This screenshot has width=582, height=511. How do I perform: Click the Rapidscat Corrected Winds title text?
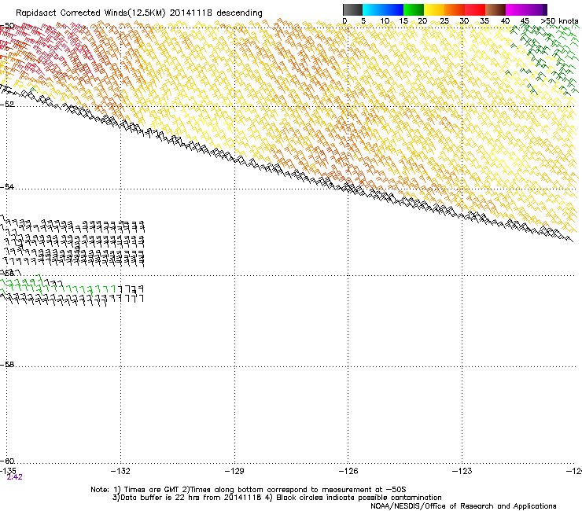(139, 13)
